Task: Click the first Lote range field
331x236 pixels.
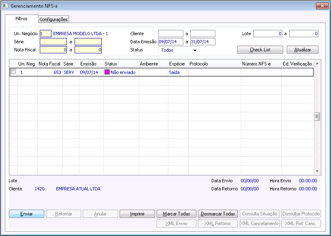Action: 268,34
